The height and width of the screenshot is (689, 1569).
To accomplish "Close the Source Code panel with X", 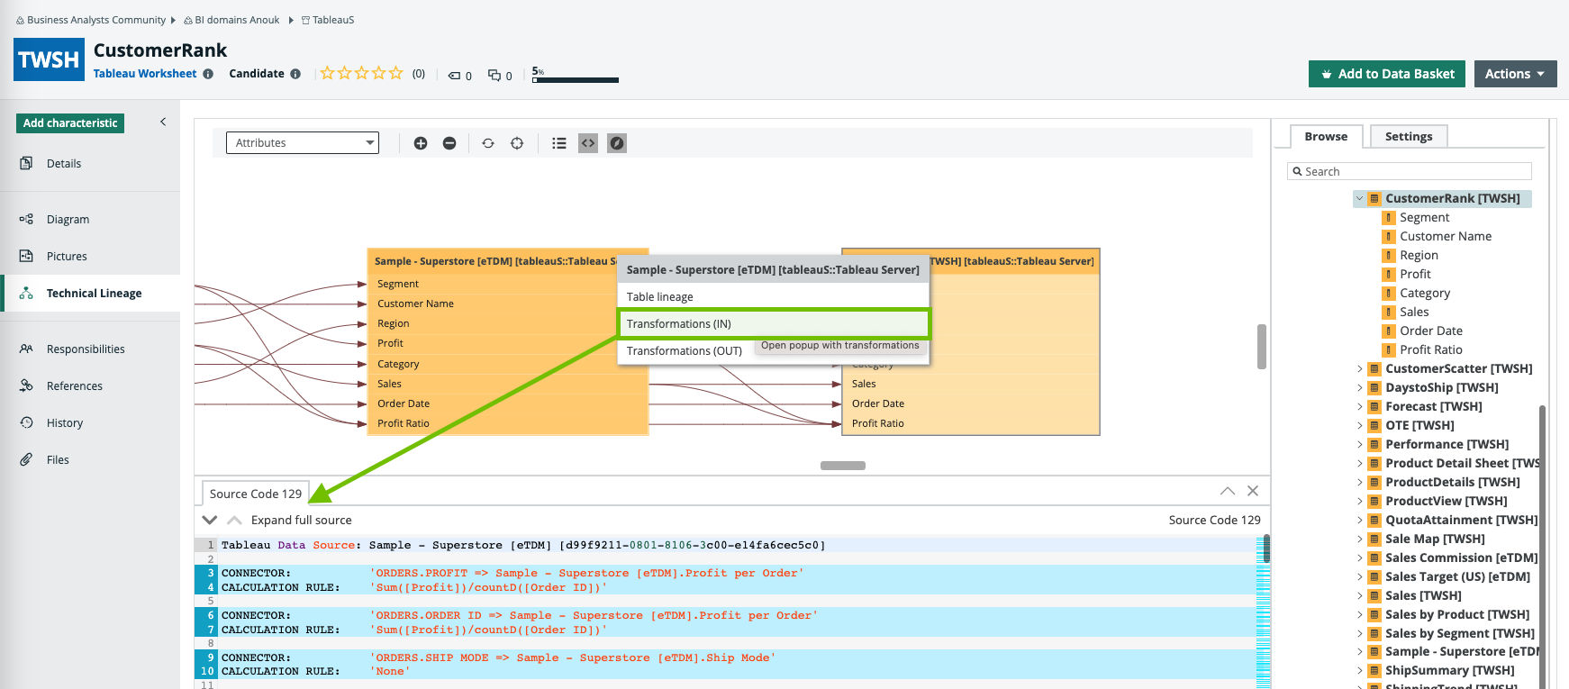I will point(1253,491).
